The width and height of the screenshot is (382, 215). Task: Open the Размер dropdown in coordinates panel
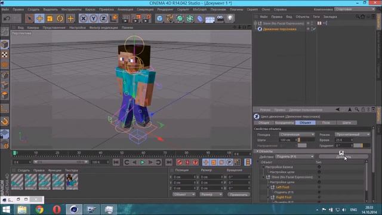tap(211, 194)
